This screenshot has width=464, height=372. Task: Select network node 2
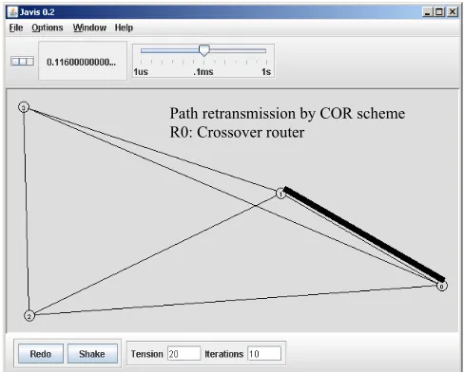tap(29, 315)
